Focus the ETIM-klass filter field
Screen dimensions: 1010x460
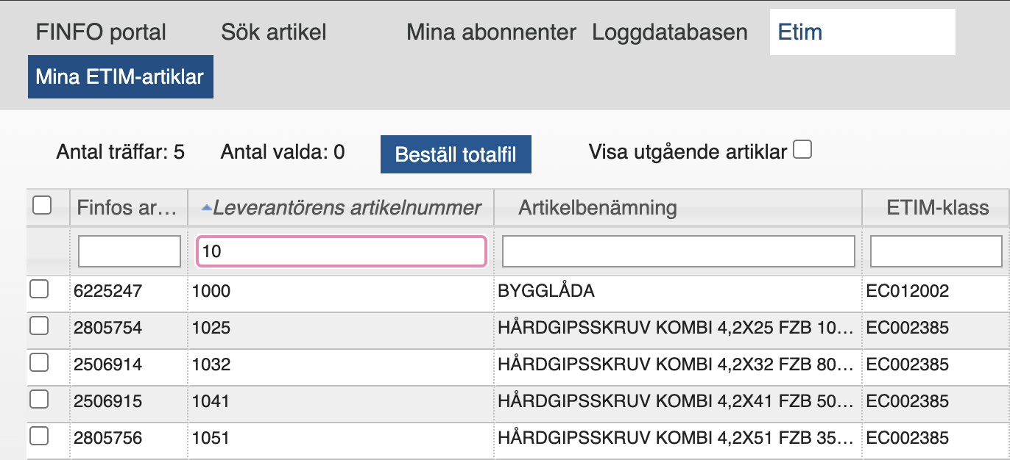point(936,251)
